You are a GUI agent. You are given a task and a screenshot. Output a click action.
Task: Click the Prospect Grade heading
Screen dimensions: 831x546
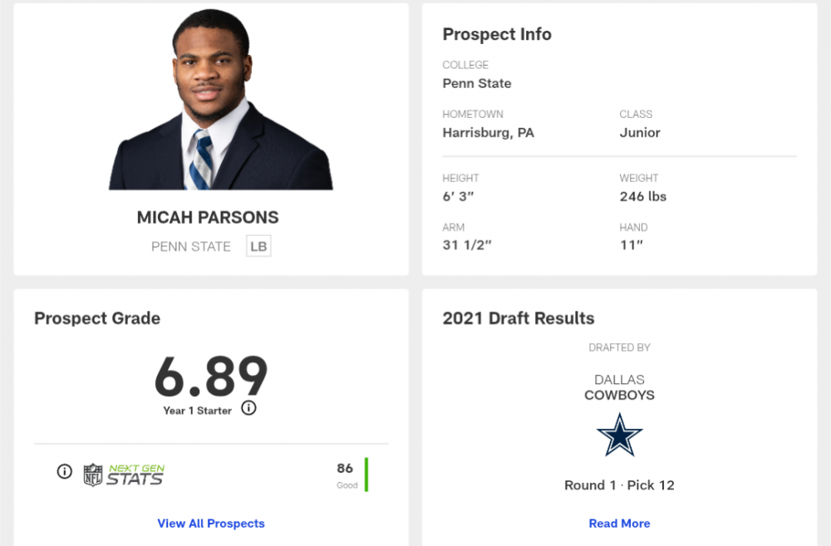[97, 318]
